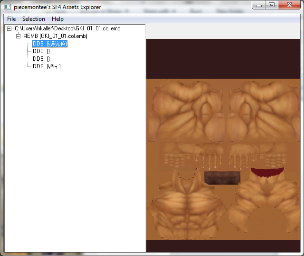Maximize the SF4 Assets Explorer window

click(272, 5)
